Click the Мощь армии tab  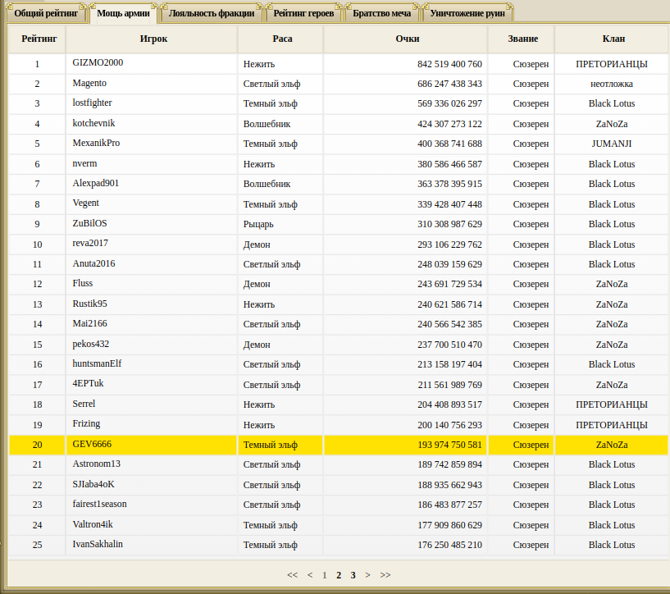pyautogui.click(x=123, y=14)
